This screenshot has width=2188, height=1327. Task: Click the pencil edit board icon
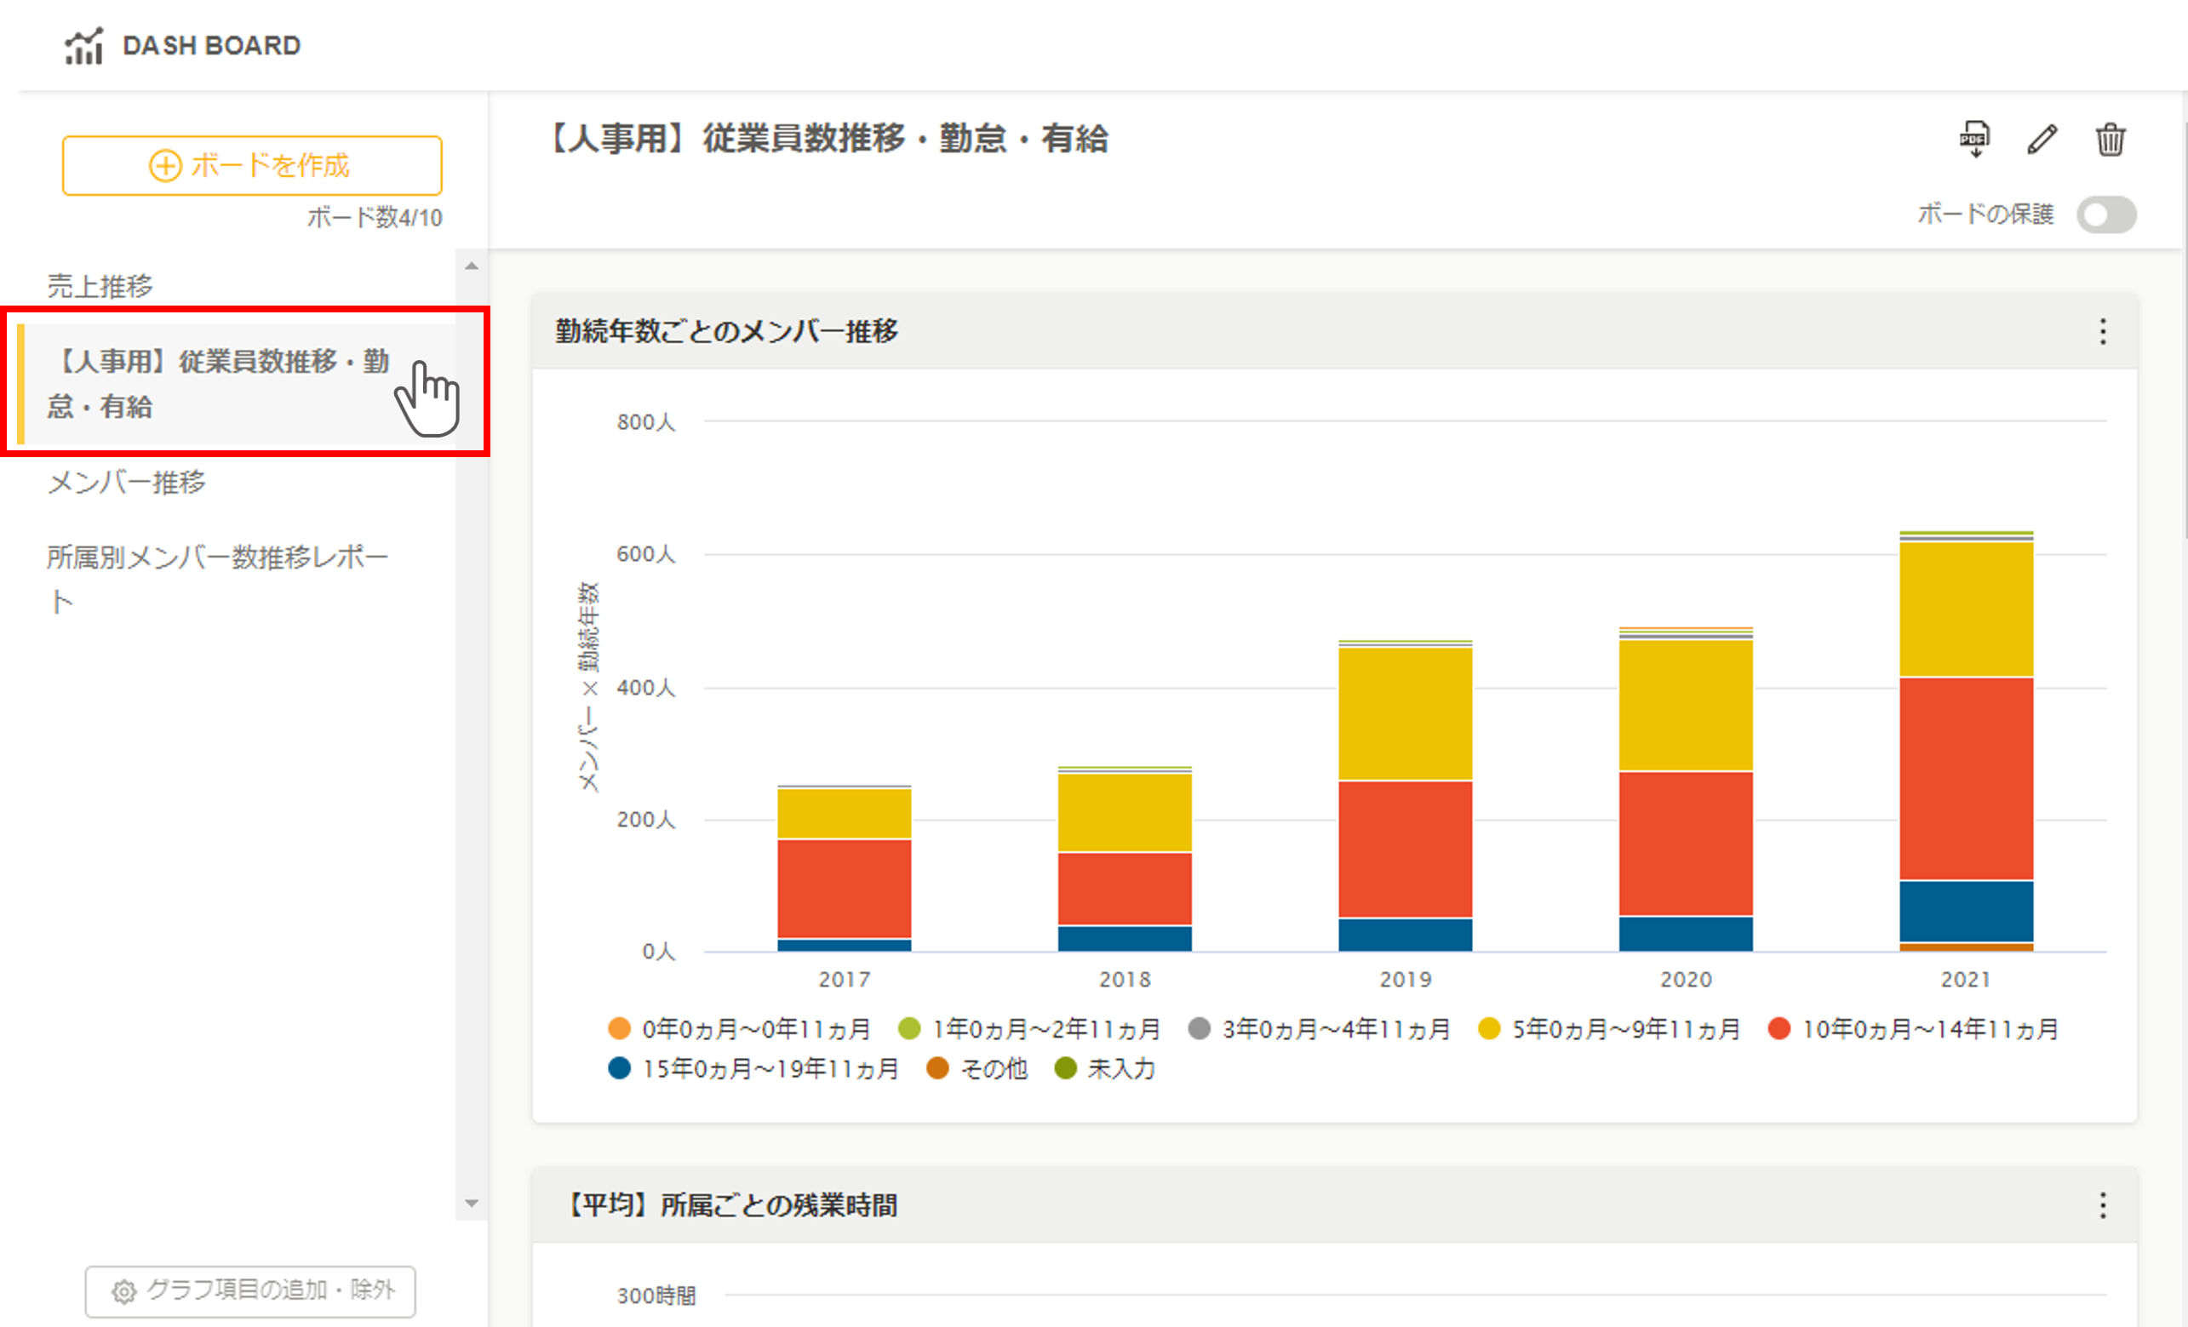[2042, 140]
